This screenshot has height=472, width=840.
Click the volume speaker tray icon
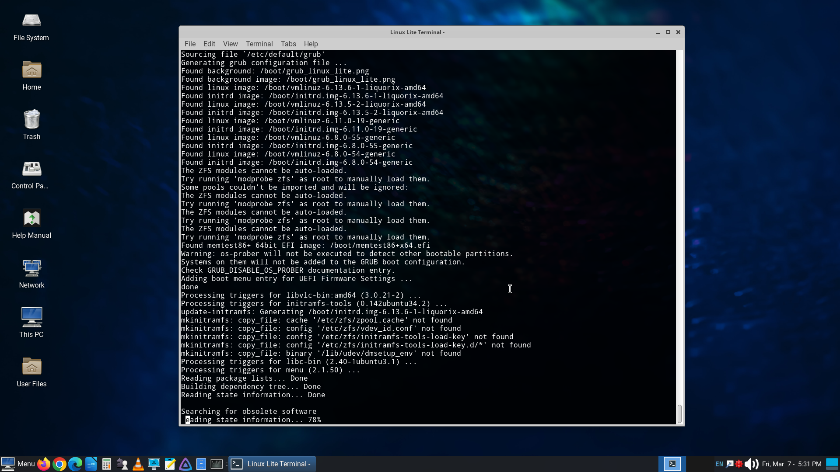pyautogui.click(x=751, y=464)
